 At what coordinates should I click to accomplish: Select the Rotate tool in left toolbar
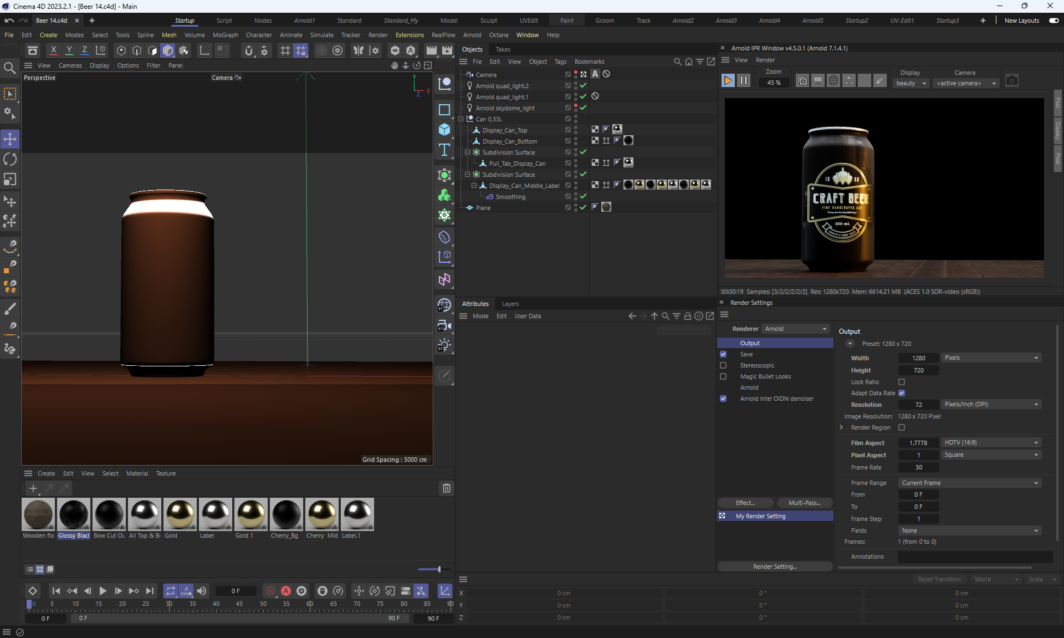[10, 160]
